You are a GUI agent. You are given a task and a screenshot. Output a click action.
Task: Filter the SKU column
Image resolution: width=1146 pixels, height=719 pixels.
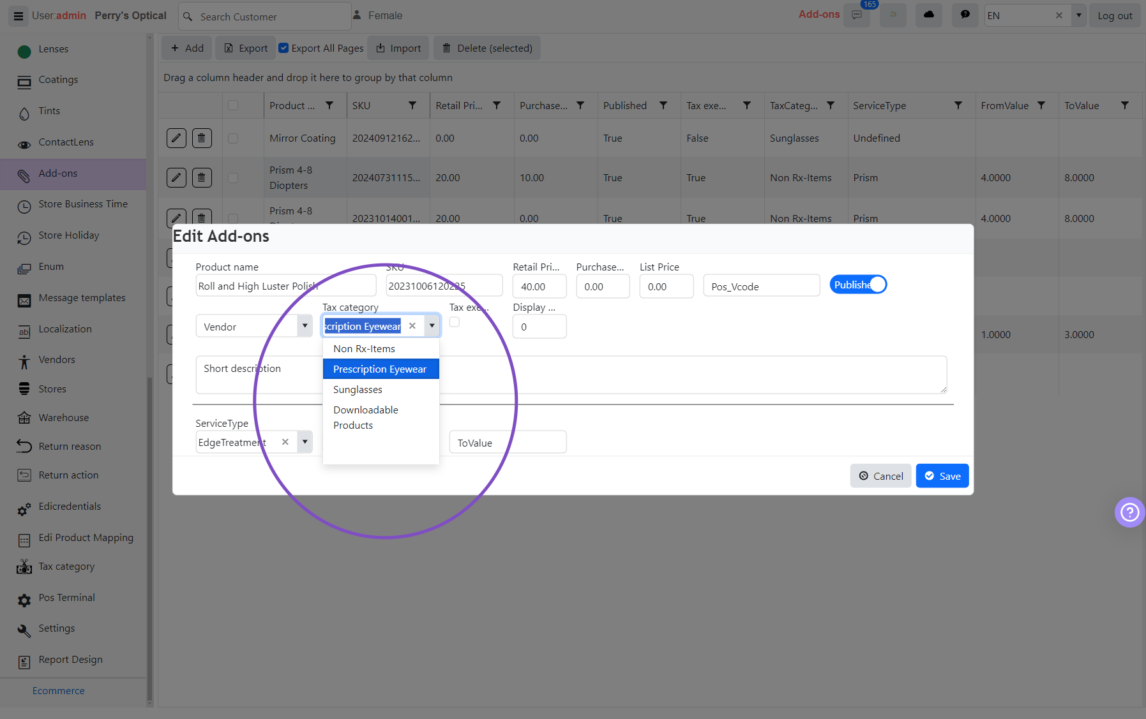(412, 105)
